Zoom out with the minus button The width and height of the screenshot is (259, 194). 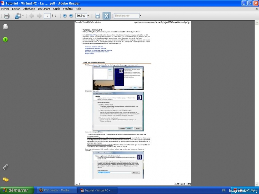pyautogui.click(x=65, y=16)
